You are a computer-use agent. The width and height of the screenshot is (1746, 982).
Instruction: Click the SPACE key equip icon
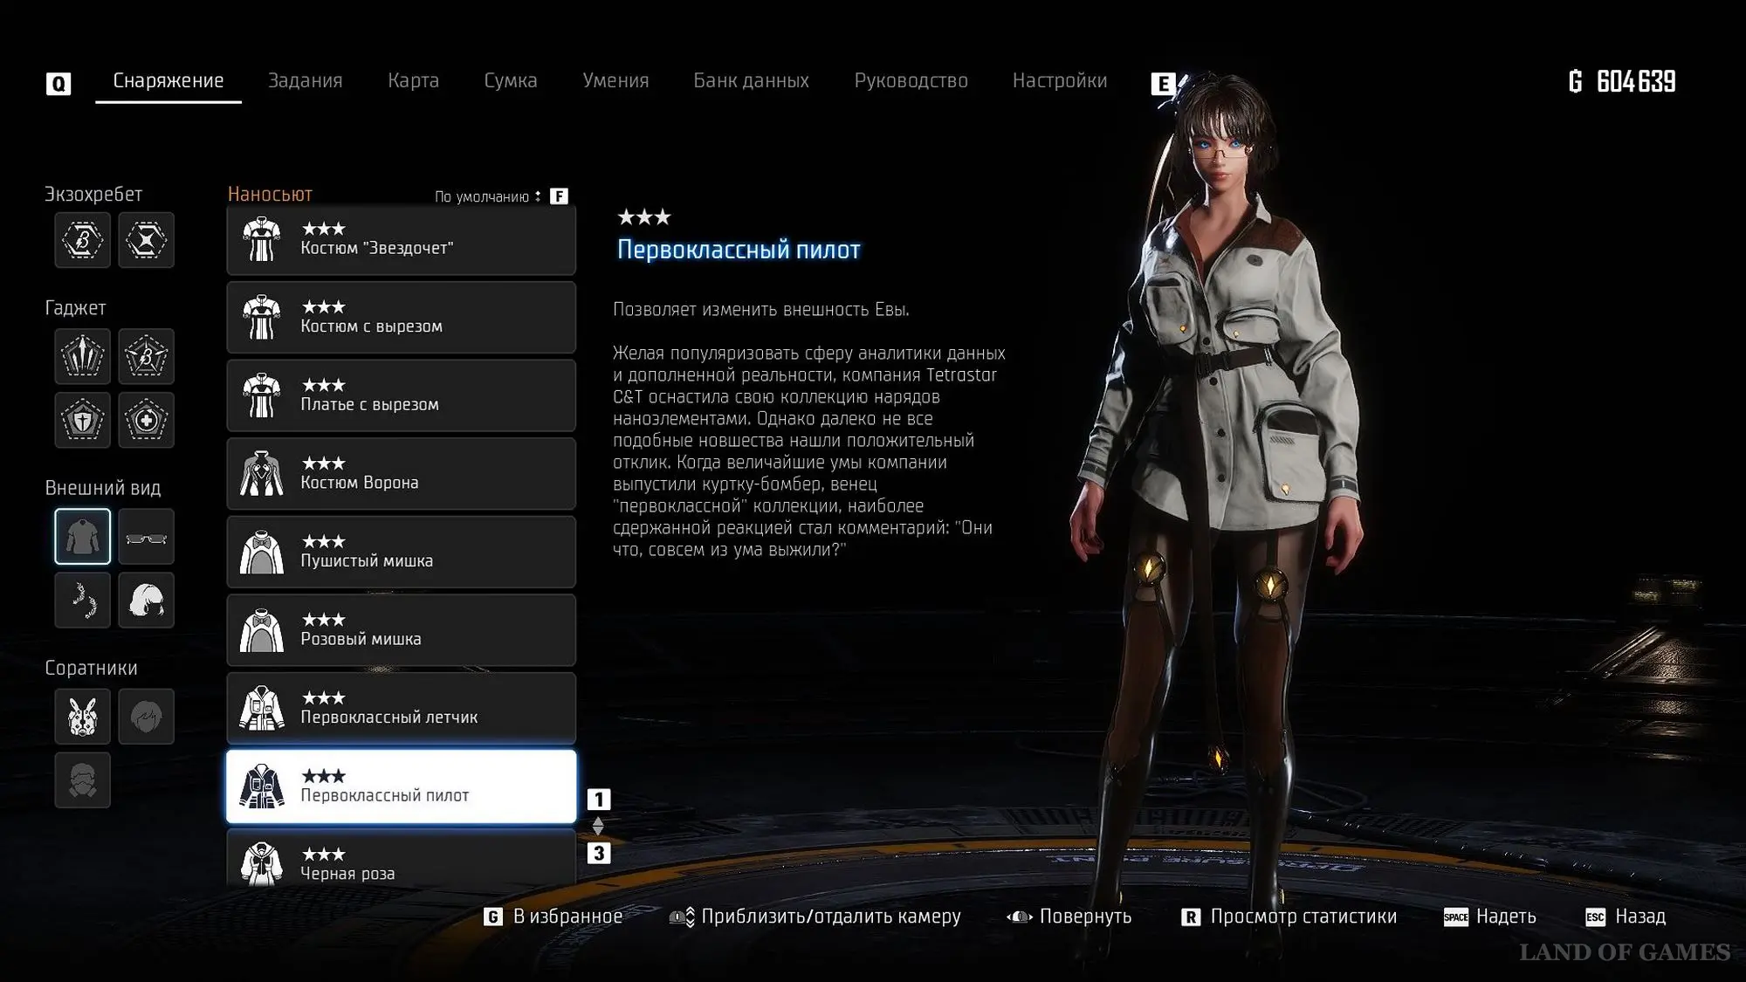coord(1455,917)
